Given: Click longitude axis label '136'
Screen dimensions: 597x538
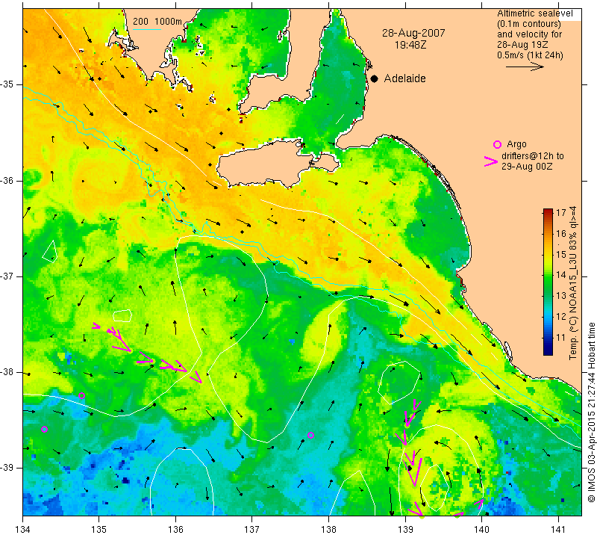Looking at the screenshot, I should pos(175,530).
